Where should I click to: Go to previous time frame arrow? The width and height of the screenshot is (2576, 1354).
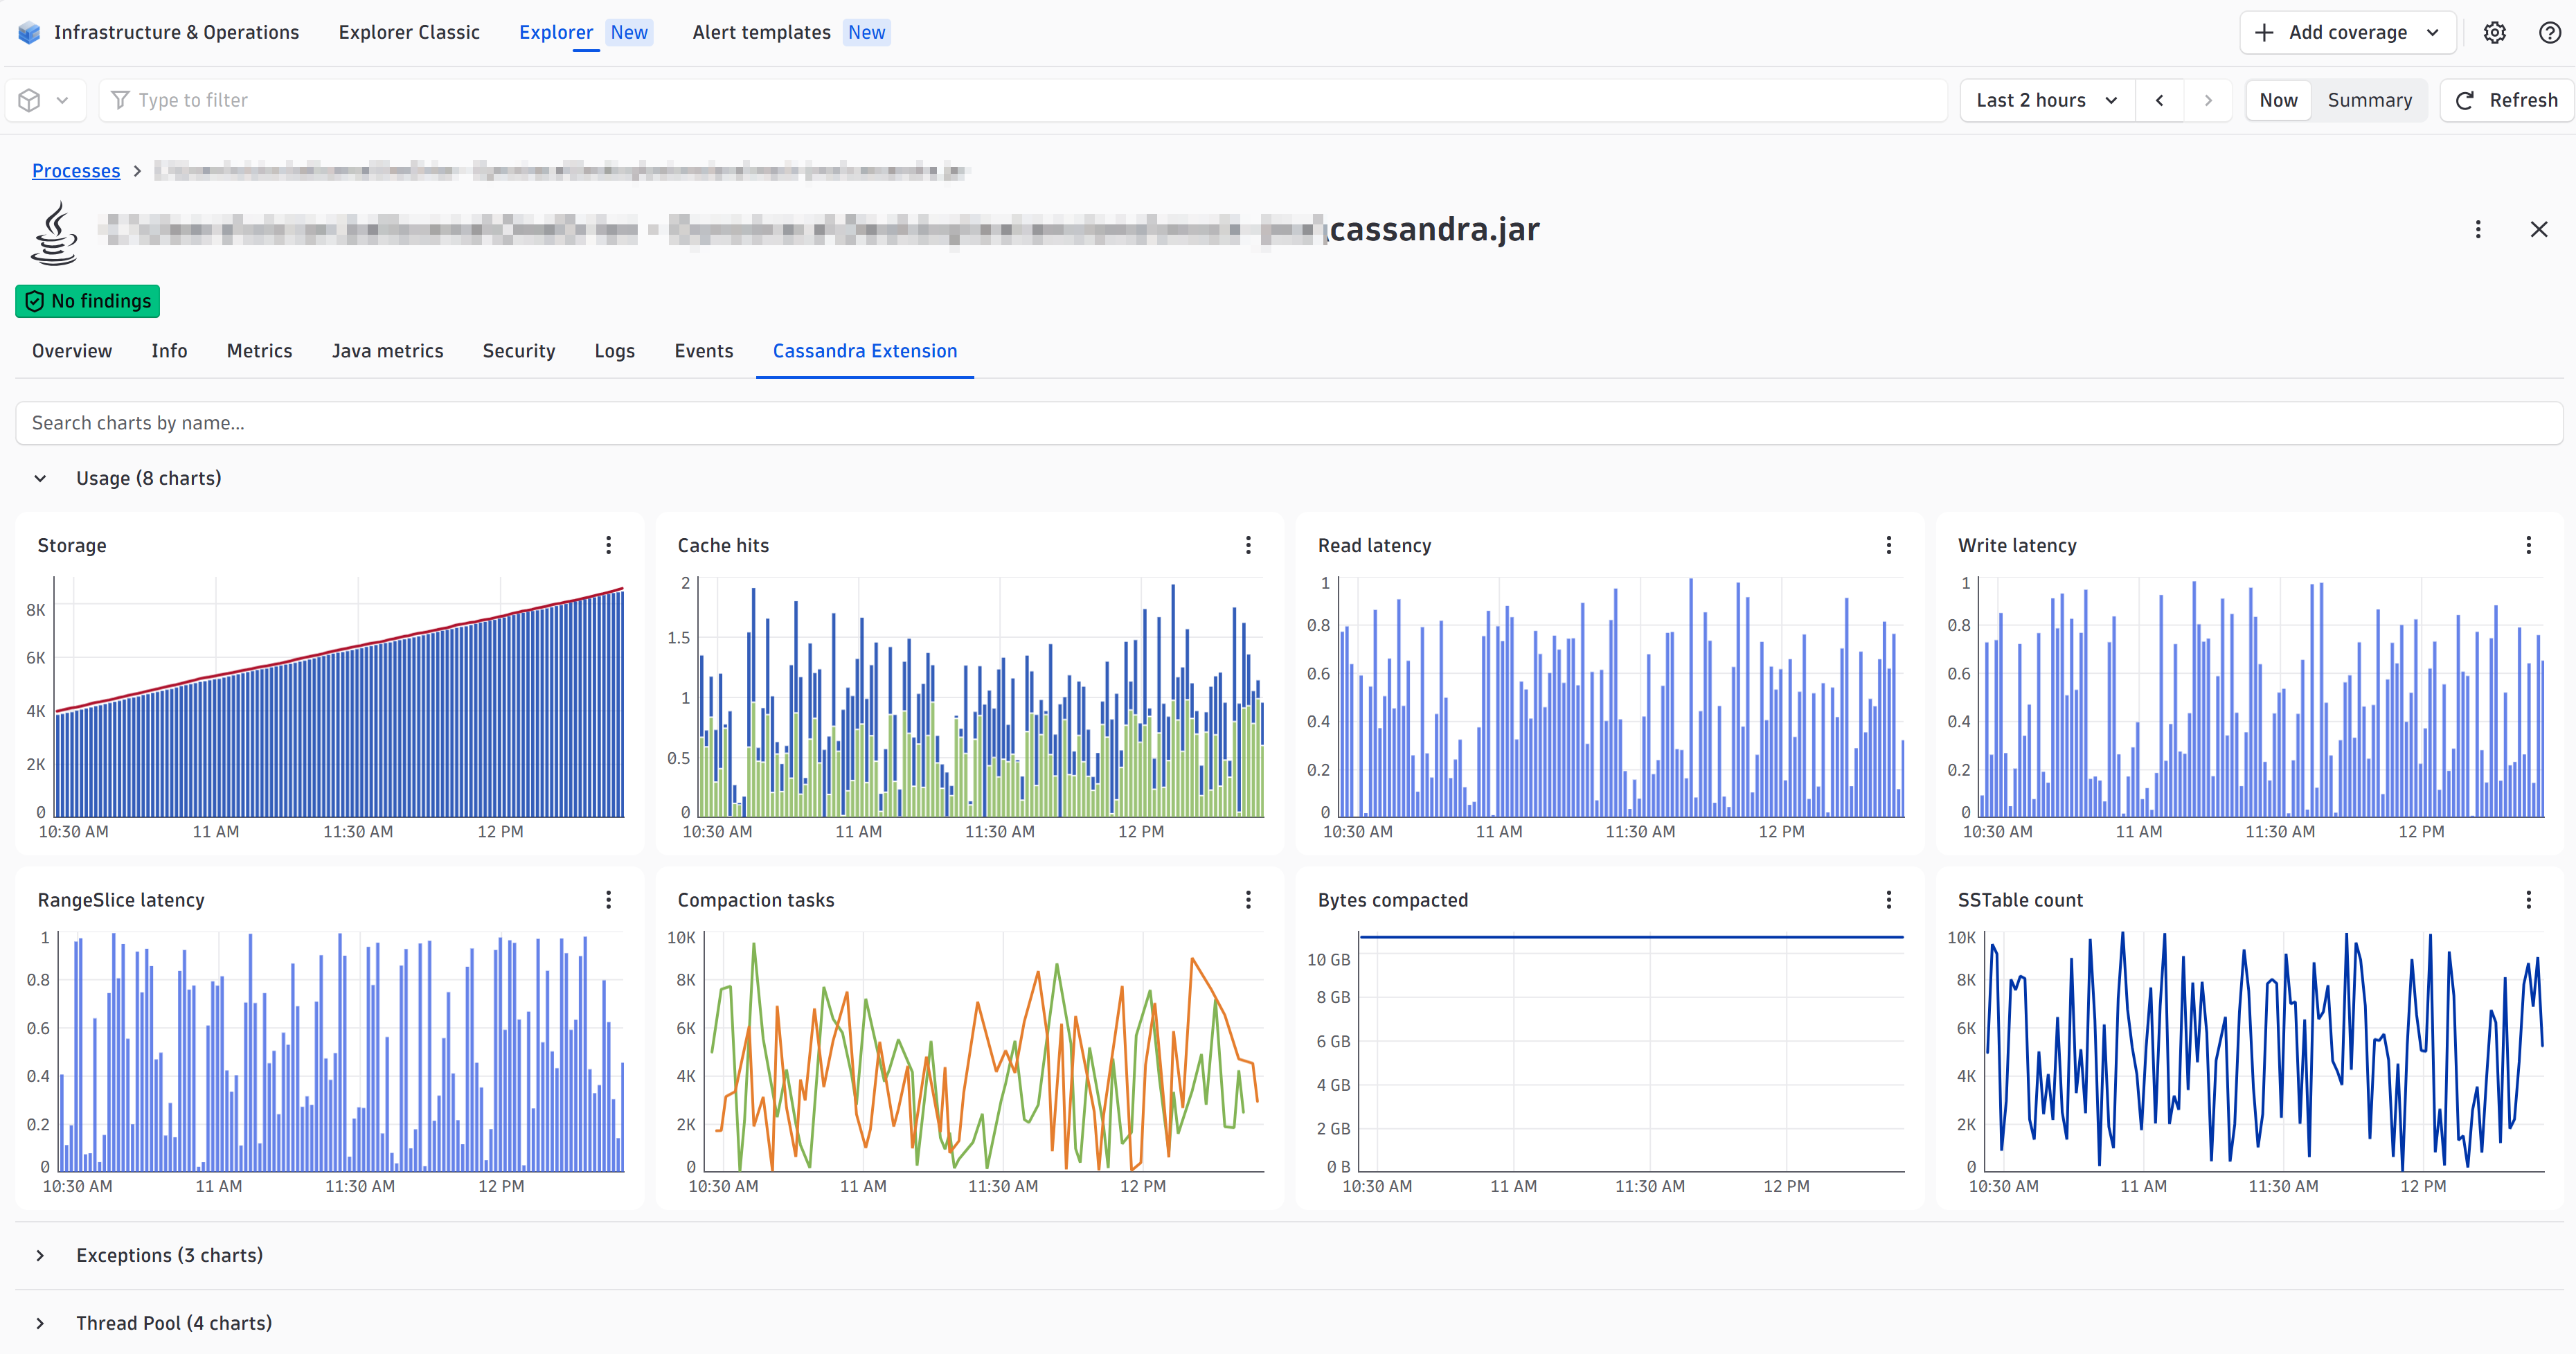[x=2160, y=100]
